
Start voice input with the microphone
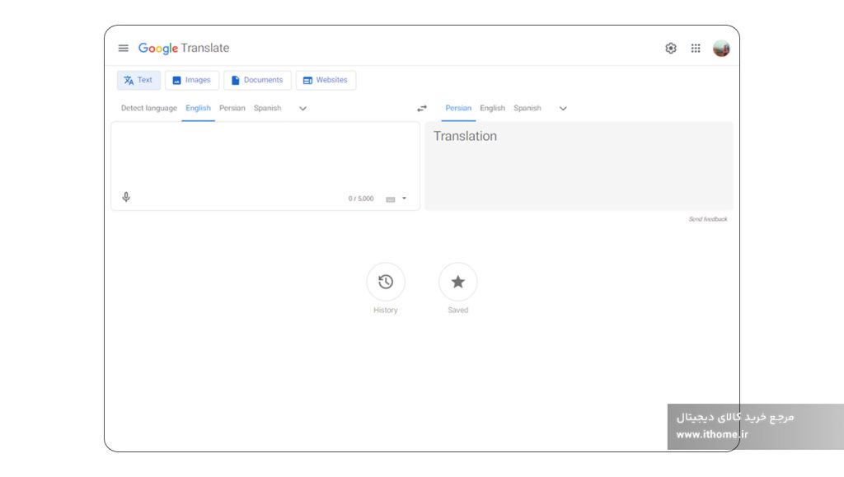point(126,198)
